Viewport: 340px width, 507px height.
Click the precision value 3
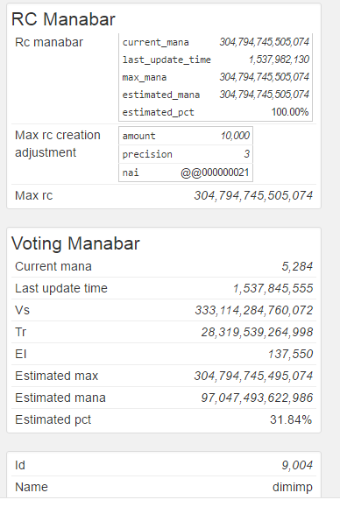tap(246, 154)
